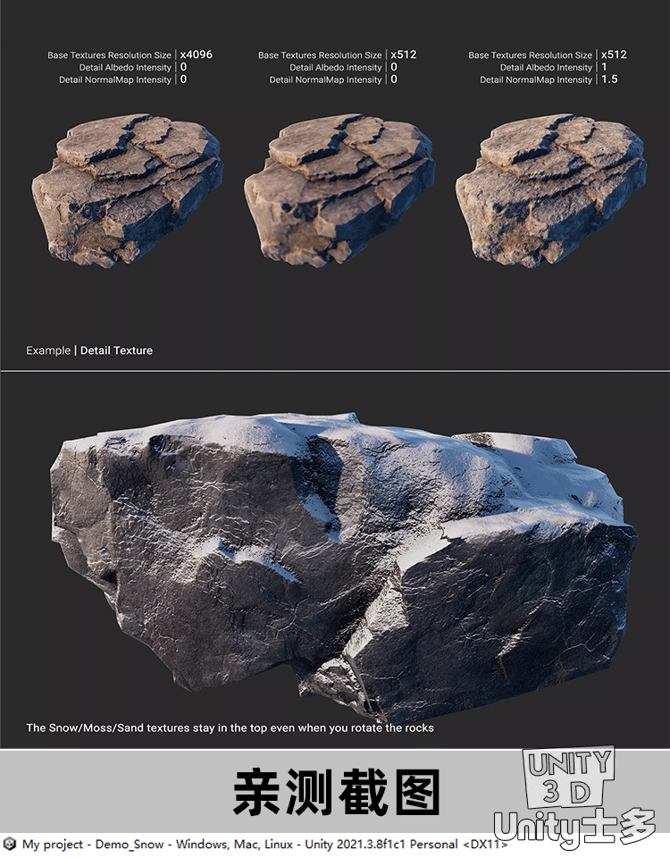The height and width of the screenshot is (858, 670).
Task: Click the 'Example | Detail Texture' caption
Action: [89, 350]
